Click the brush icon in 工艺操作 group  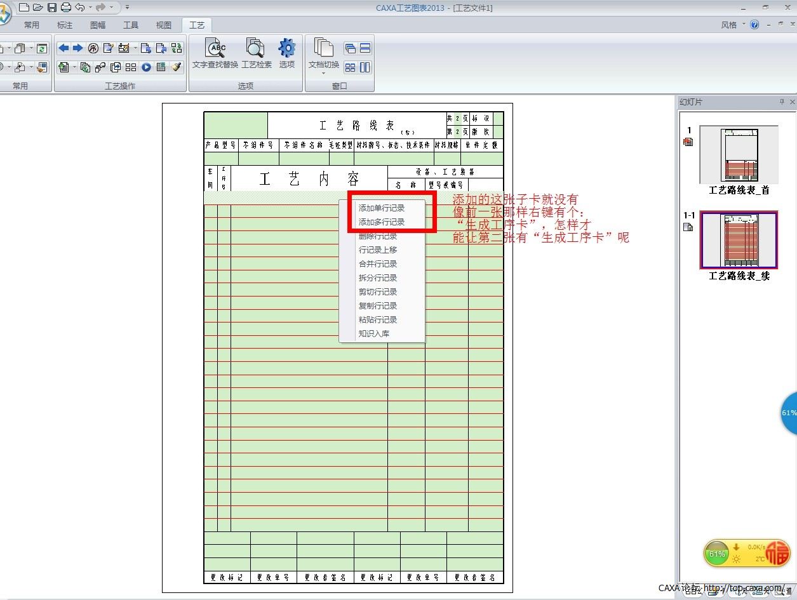tap(177, 67)
